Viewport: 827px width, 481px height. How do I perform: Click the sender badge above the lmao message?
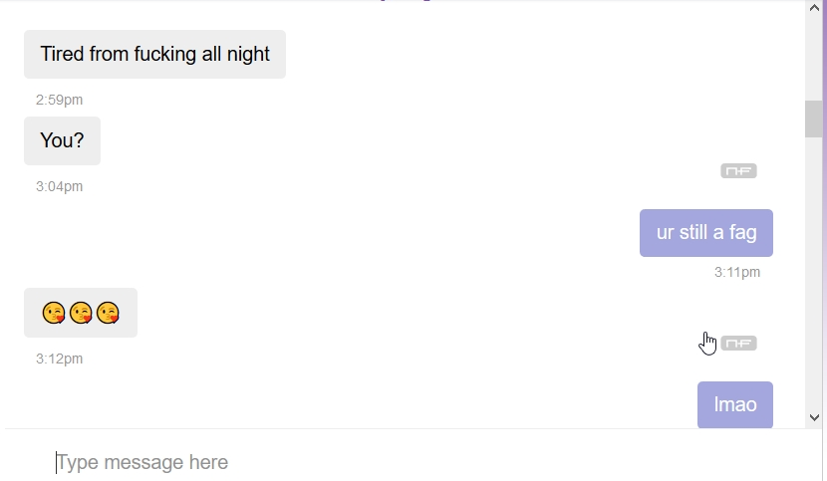click(738, 344)
